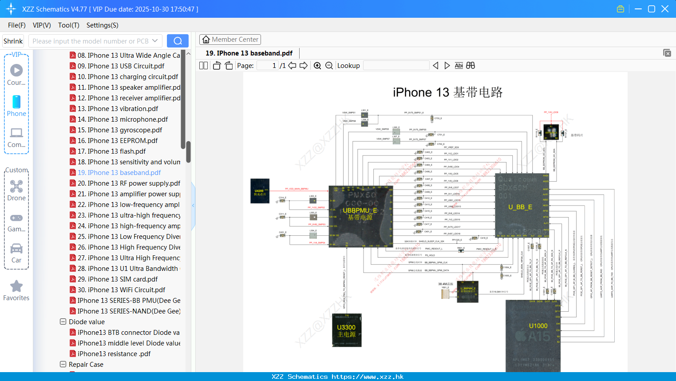Rotate page counterclockwise
Image resolution: width=676 pixels, height=381 pixels.
pos(217,66)
